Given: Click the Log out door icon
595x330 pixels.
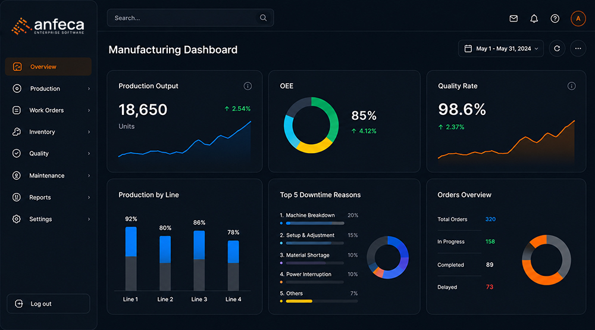Looking at the screenshot, I should tap(19, 303).
